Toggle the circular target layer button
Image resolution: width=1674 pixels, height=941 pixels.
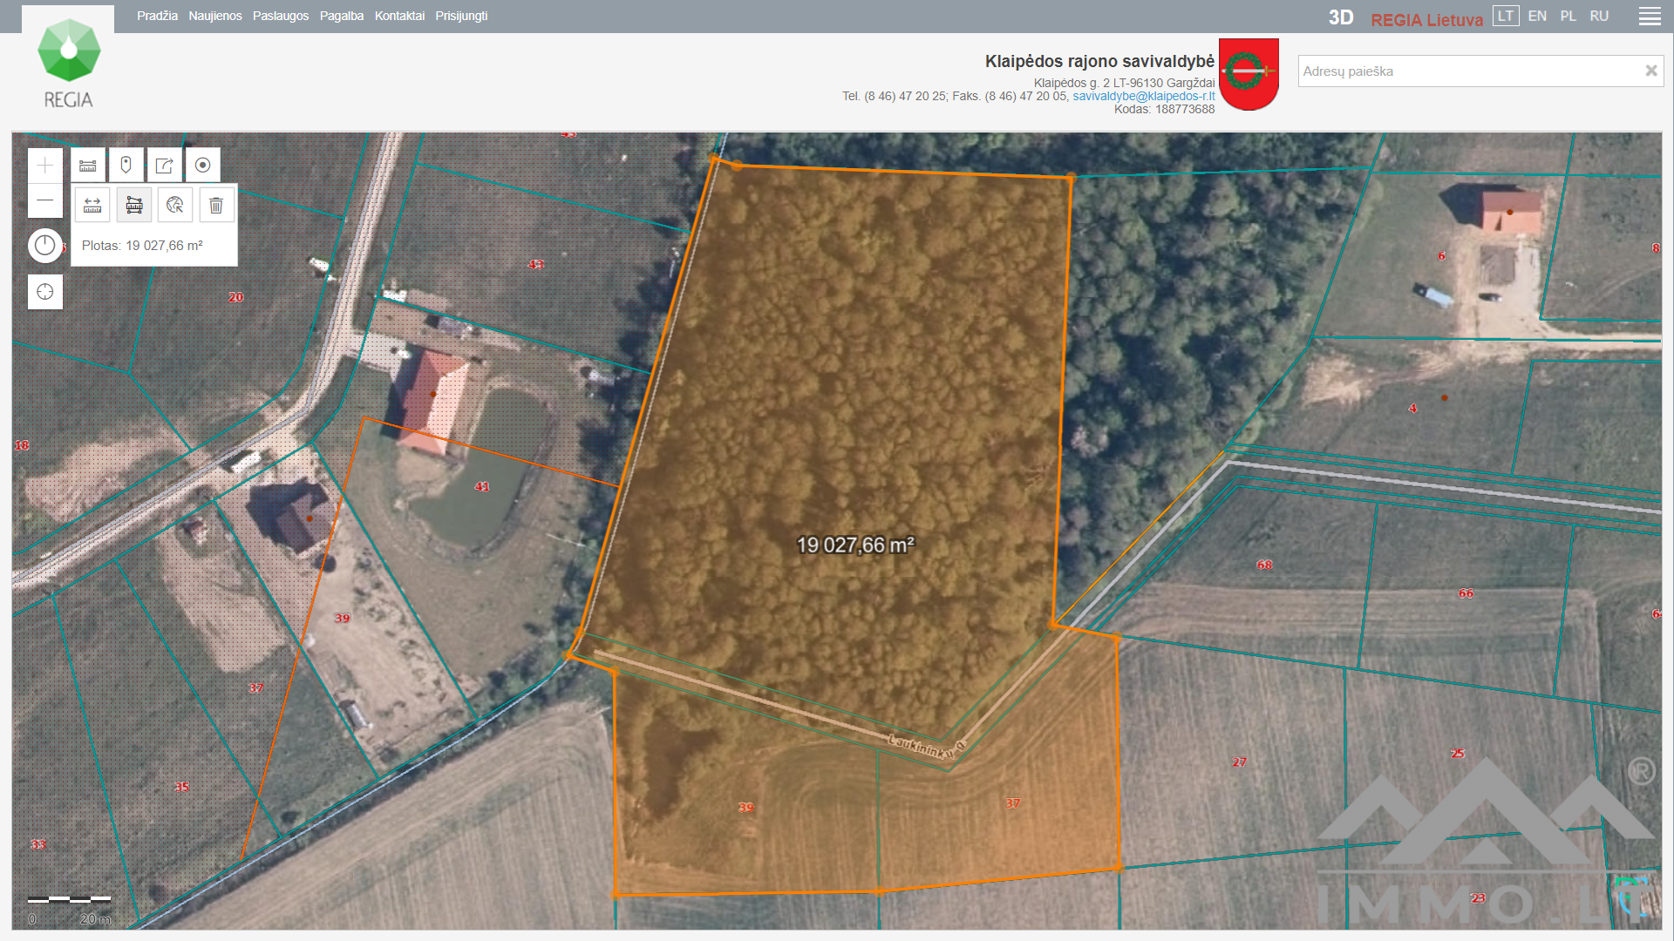tap(203, 166)
